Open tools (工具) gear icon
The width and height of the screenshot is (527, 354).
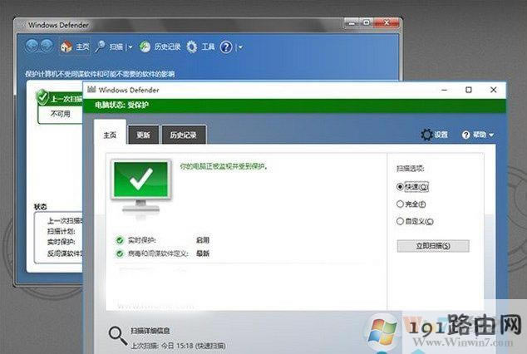tap(192, 47)
